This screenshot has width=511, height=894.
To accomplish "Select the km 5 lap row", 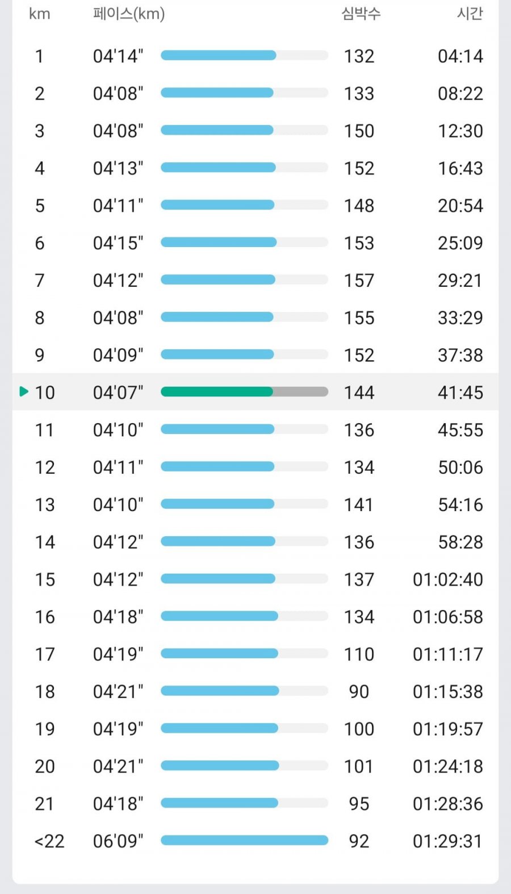I will click(256, 205).
